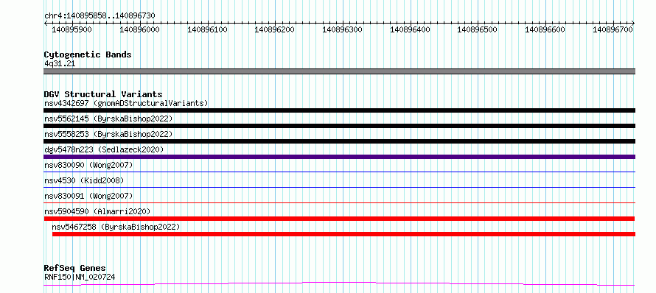Click dgv5478n223 Sedlazeck2020 label
This screenshot has width=656, height=293.
(104, 149)
